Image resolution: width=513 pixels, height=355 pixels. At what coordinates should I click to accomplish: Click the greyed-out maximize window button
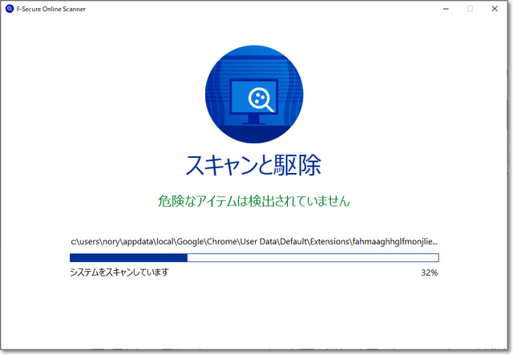(471, 8)
